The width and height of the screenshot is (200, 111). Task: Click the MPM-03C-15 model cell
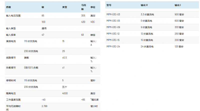(113, 40)
